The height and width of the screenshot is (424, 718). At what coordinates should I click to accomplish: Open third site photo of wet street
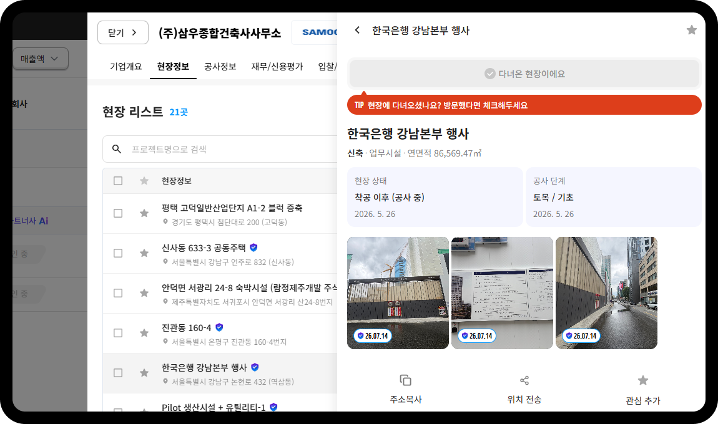(606, 292)
